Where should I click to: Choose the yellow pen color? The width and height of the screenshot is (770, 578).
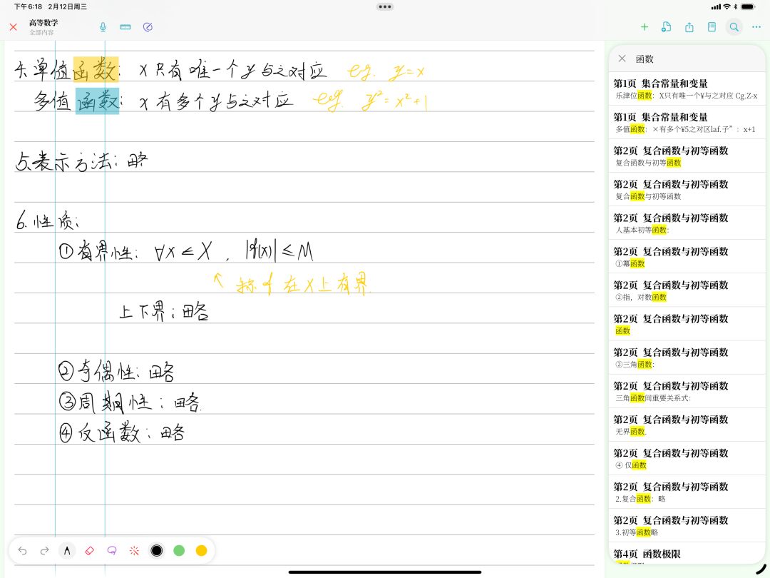click(201, 550)
